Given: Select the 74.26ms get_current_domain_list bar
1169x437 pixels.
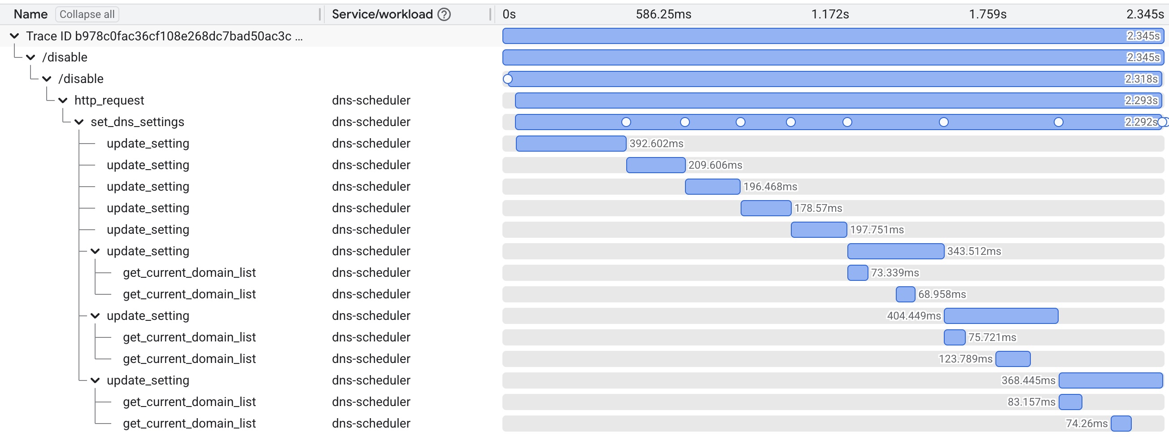Looking at the screenshot, I should (1121, 424).
